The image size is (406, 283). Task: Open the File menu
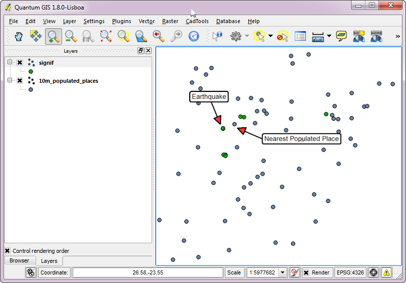pos(13,21)
